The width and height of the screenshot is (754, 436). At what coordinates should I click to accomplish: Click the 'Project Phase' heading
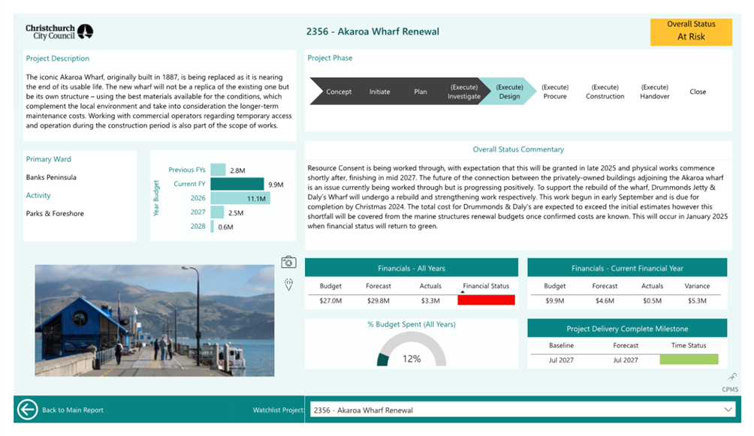(330, 58)
